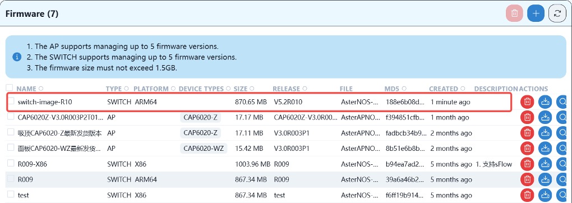The width and height of the screenshot is (572, 203).
Task: Click the 39a6a46b2 MD5 value
Action: coord(405,179)
